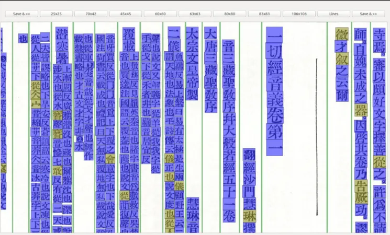Click the yellow-highlighted 告 box
The image size is (390, 235).
pyautogui.click(x=361, y=186)
